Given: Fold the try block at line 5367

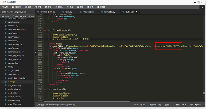Looking at the screenshot, I should [43, 71].
